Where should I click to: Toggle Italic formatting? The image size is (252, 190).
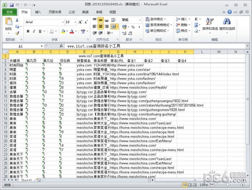pos(34,31)
